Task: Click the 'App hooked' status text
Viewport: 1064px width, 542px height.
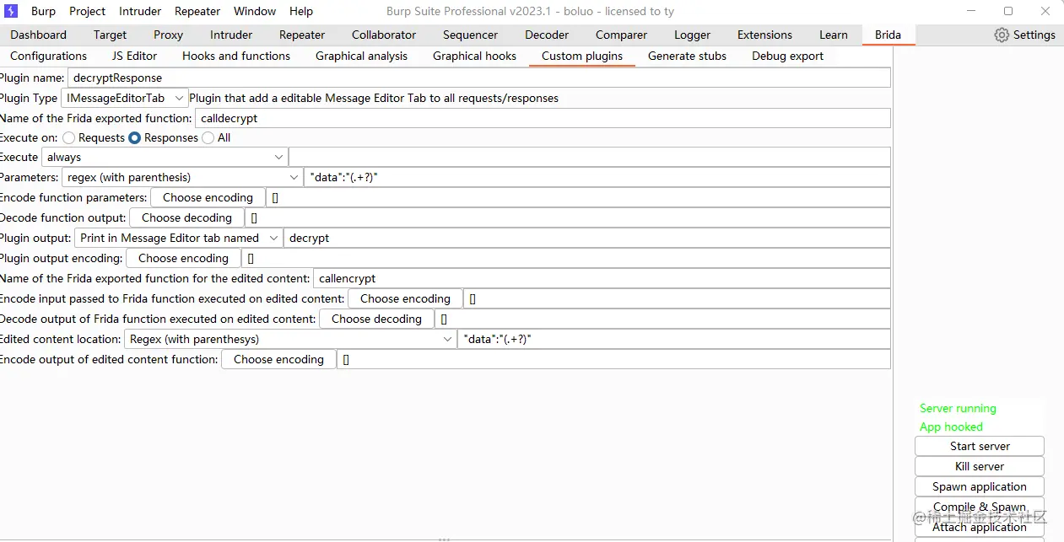Action: (x=951, y=427)
